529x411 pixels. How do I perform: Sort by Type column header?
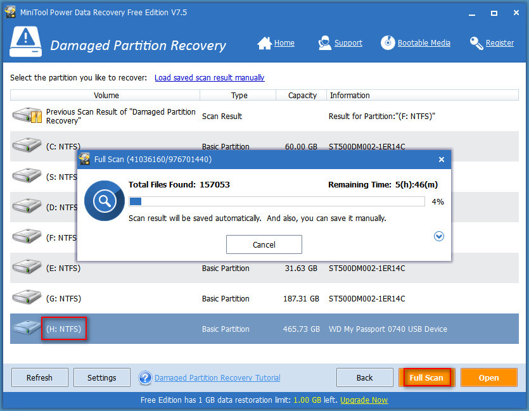(x=238, y=95)
